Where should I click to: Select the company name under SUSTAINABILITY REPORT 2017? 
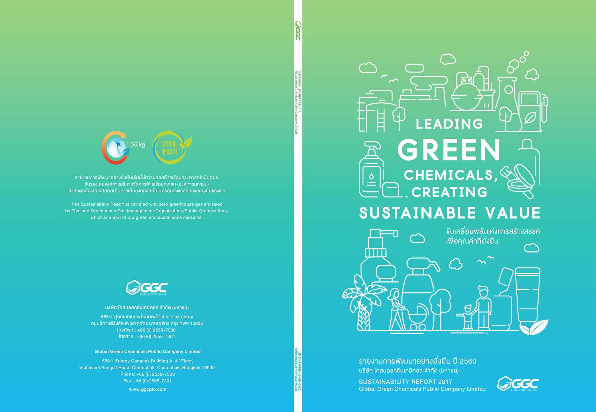(x=422, y=389)
